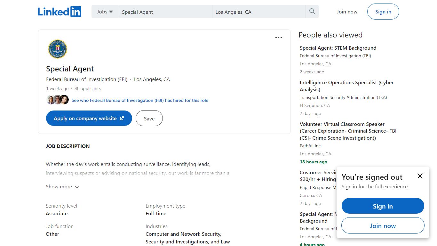Click the JOB DESCRIPTION heading

[68, 146]
